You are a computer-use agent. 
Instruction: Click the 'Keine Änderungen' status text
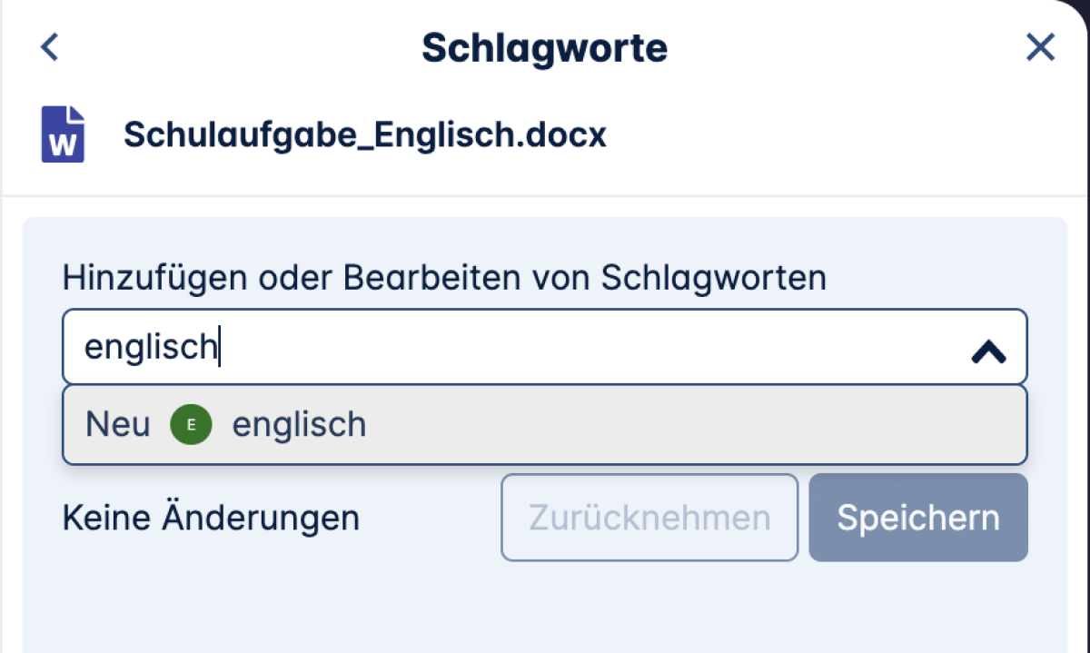pos(211,518)
